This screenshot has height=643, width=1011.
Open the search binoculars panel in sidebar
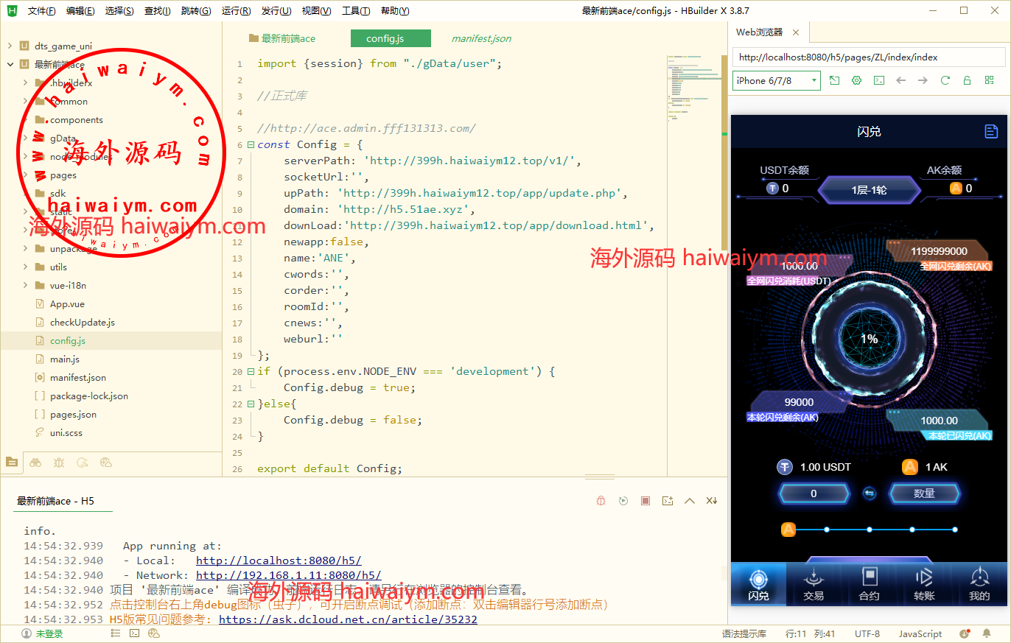[x=35, y=463]
